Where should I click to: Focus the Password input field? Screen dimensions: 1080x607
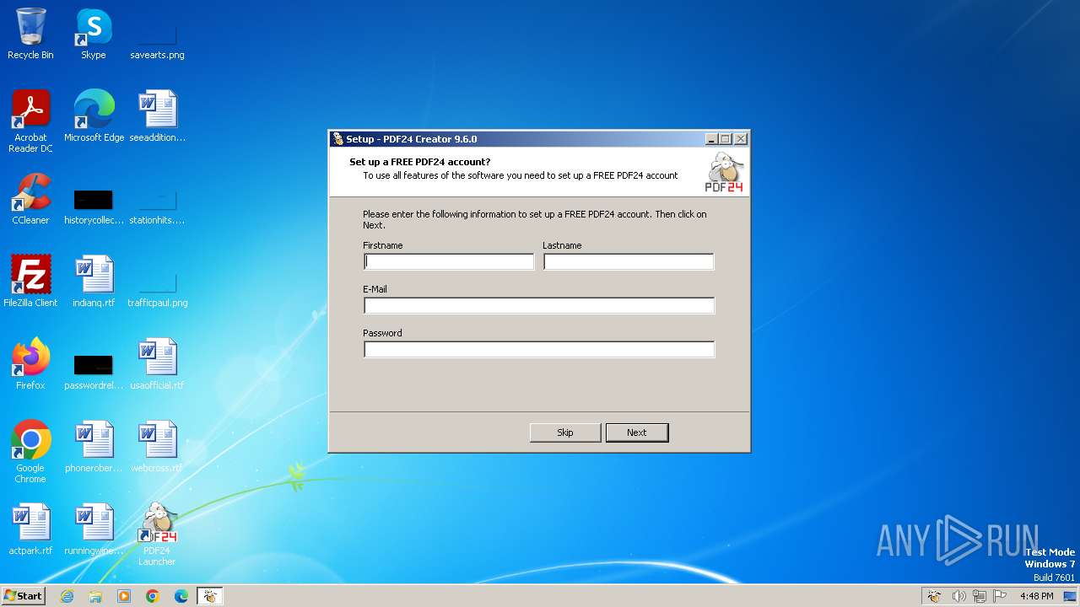tap(539, 350)
